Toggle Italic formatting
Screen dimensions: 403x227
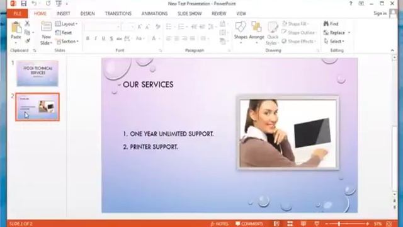click(96, 38)
